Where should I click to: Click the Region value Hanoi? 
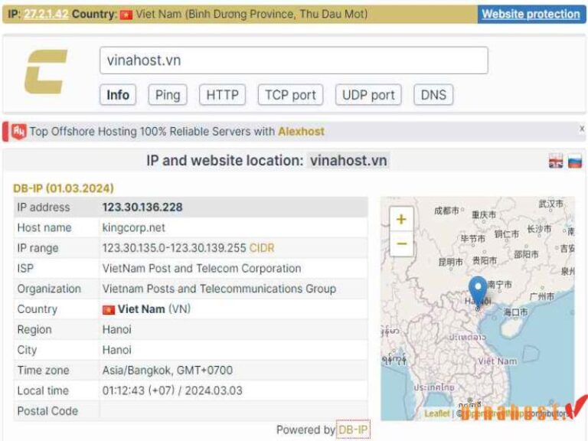coord(117,330)
